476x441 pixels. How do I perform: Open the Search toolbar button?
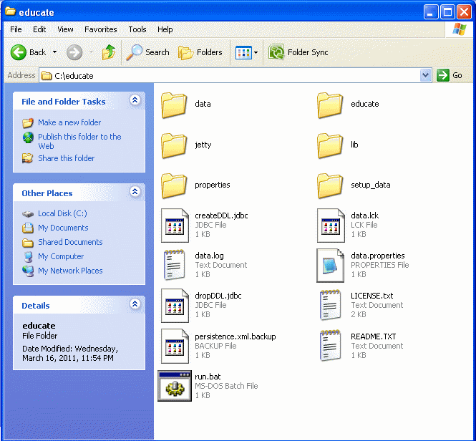[x=148, y=52]
